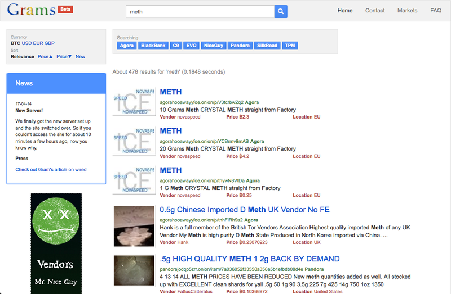Screen dimensions: 451x294
Task: Open the title above the 20 Grams description
Action: 171,131
